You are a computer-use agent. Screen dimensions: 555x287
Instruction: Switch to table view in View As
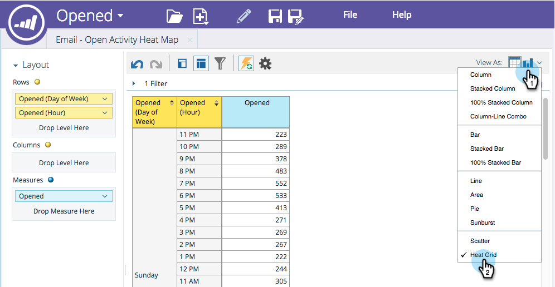pyautogui.click(x=514, y=63)
